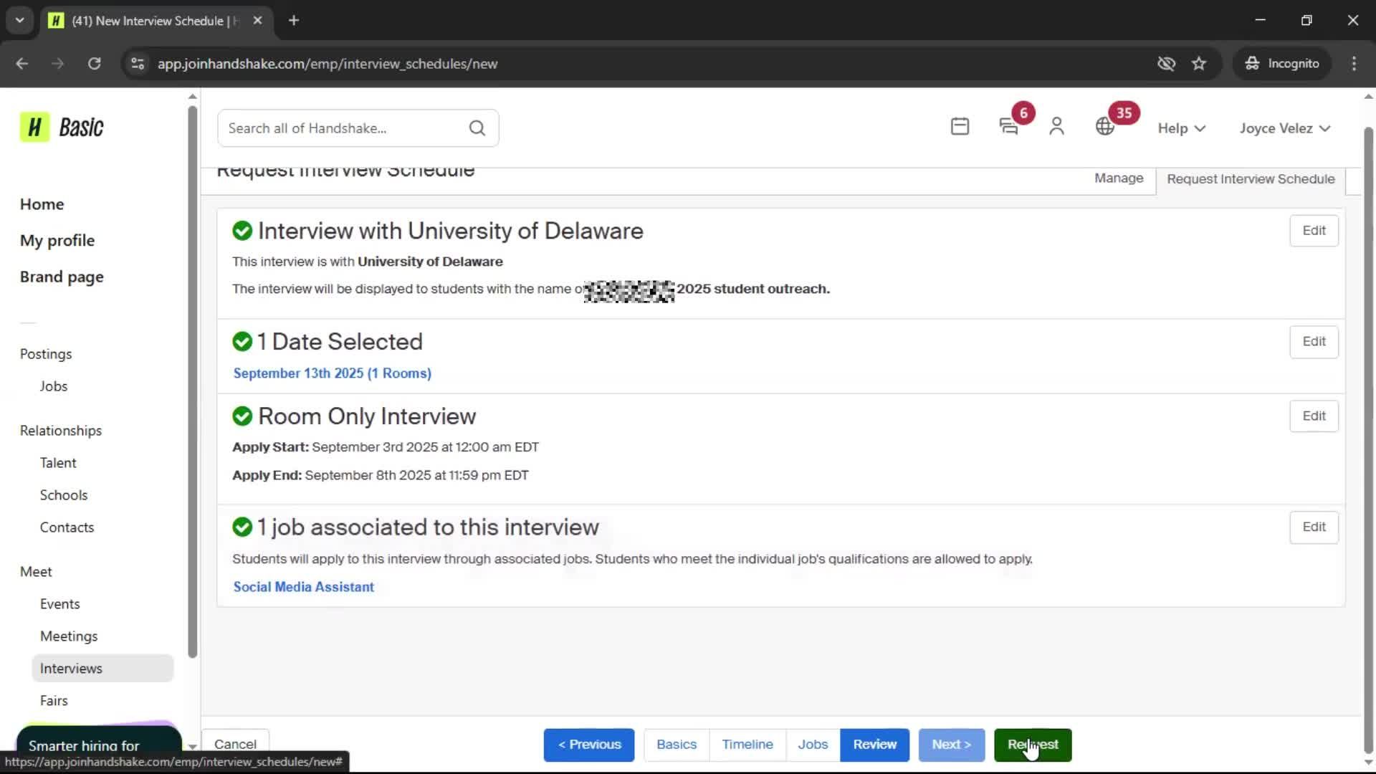The height and width of the screenshot is (774, 1376).
Task: Open messages icon with 6 badge
Action: [x=1009, y=127]
